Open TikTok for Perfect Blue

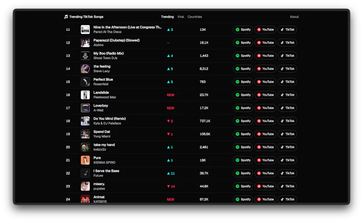pos(287,82)
